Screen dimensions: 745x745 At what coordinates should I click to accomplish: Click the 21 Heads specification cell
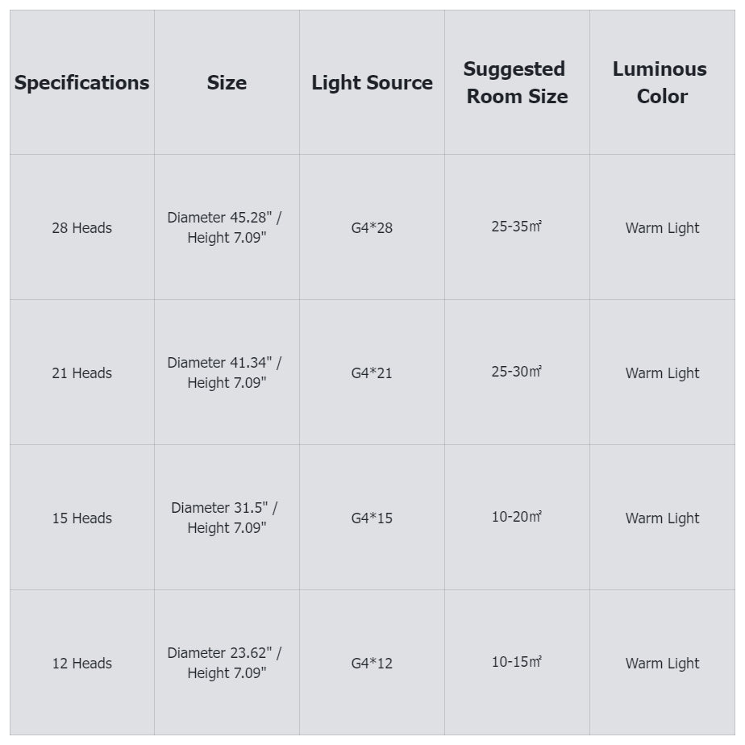pos(81,372)
